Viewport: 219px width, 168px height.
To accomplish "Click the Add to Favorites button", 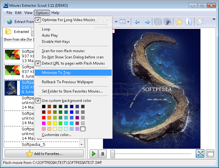I will tap(44, 154).
